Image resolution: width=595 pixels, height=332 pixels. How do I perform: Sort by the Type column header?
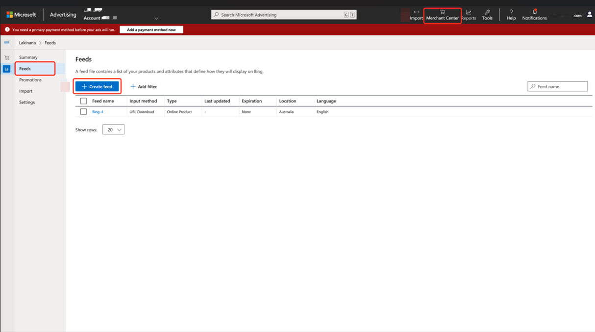coord(172,101)
